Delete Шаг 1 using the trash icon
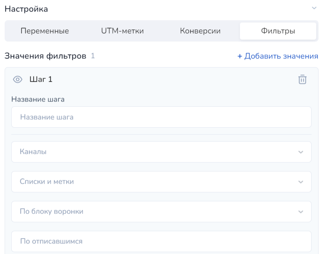This screenshot has width=329, height=254. (302, 79)
